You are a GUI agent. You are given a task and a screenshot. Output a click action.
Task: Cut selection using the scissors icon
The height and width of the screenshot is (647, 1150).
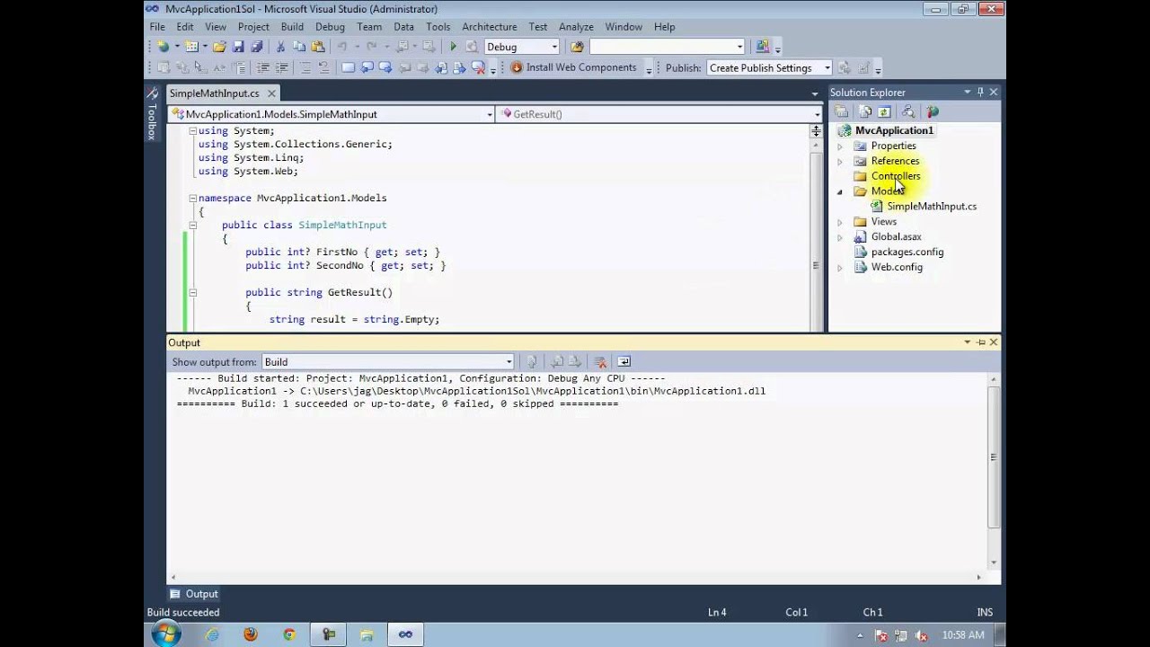coord(280,47)
